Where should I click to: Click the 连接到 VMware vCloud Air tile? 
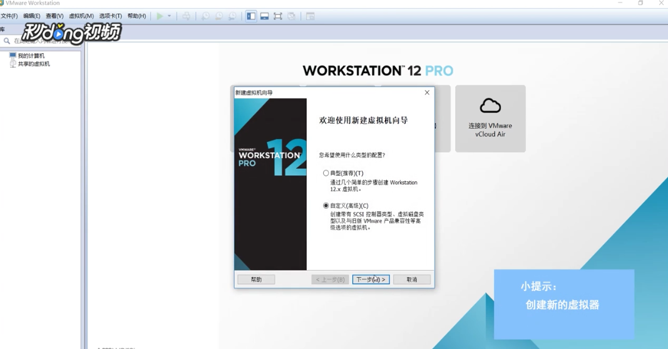point(490,119)
